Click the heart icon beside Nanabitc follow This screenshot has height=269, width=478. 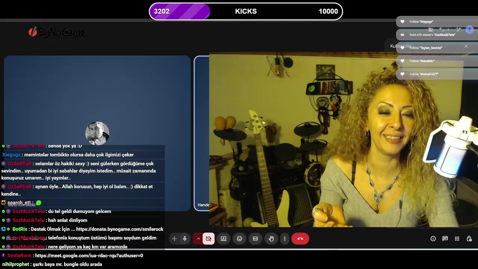[x=402, y=61]
